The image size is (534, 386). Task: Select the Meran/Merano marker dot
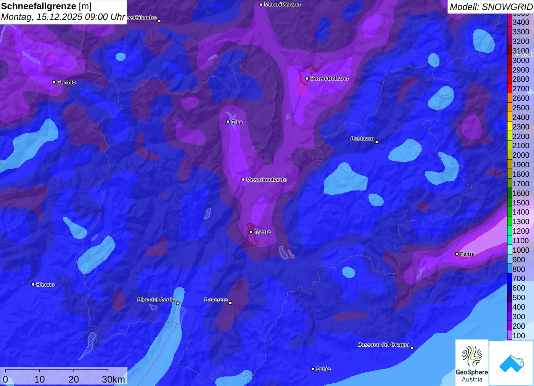[x=261, y=5]
